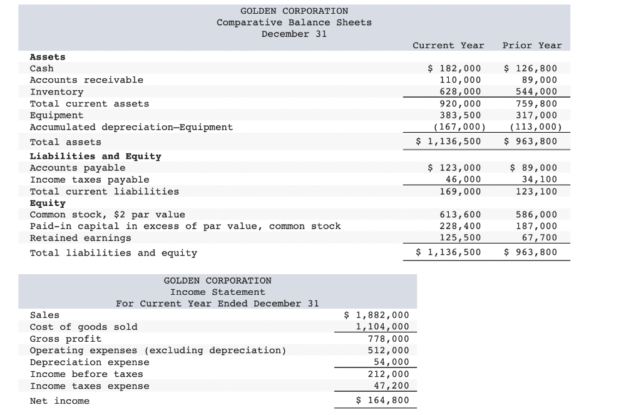This screenshot has width=641, height=415.
Task: Select Income taxes payable value 46,000
Action: click(463, 179)
